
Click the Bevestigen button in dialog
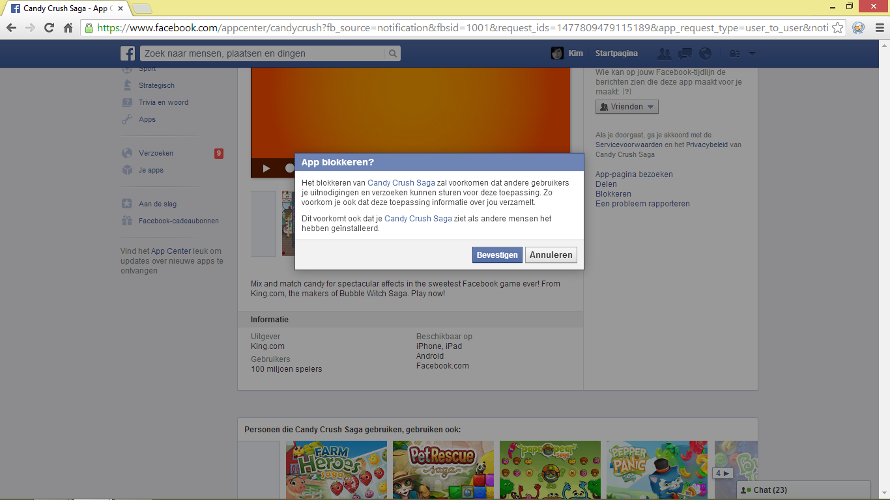pyautogui.click(x=497, y=255)
